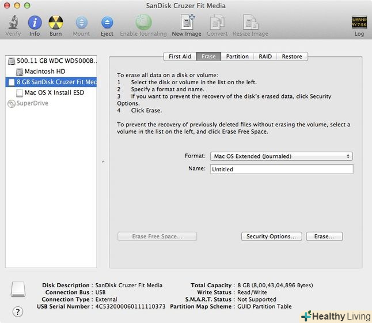Click the Name text field
Screen dimensions: 372x323
pos(282,169)
